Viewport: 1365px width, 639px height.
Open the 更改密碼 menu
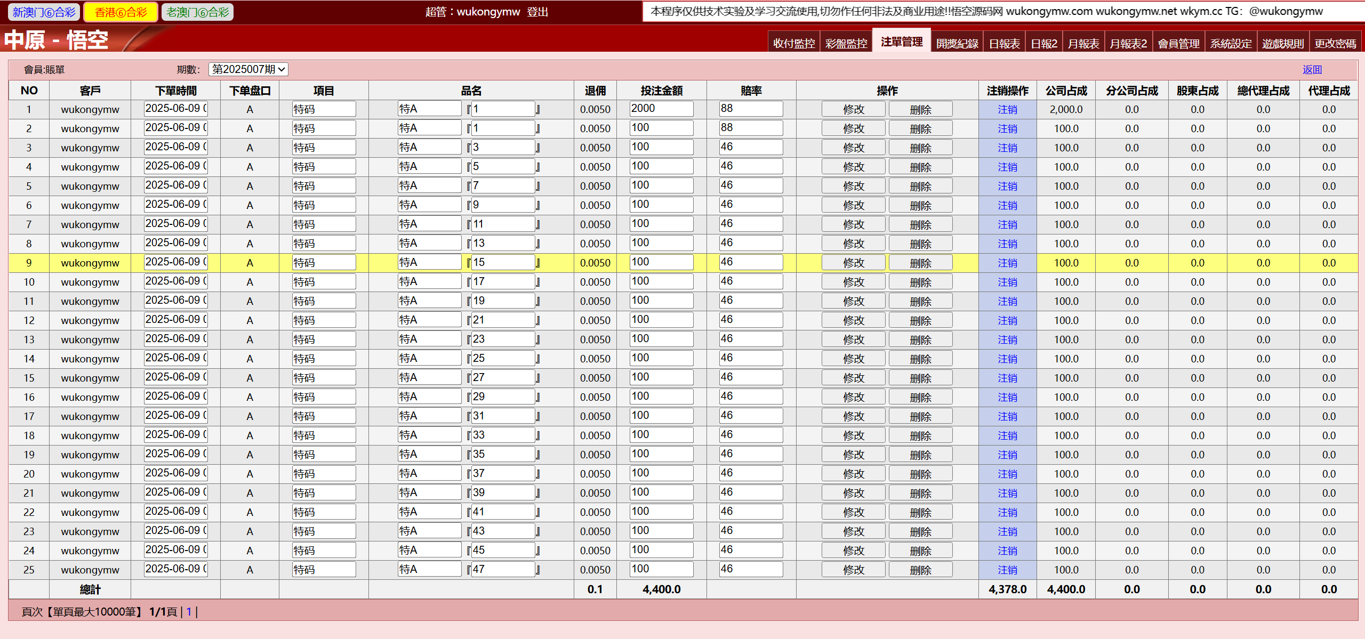coord(1335,43)
